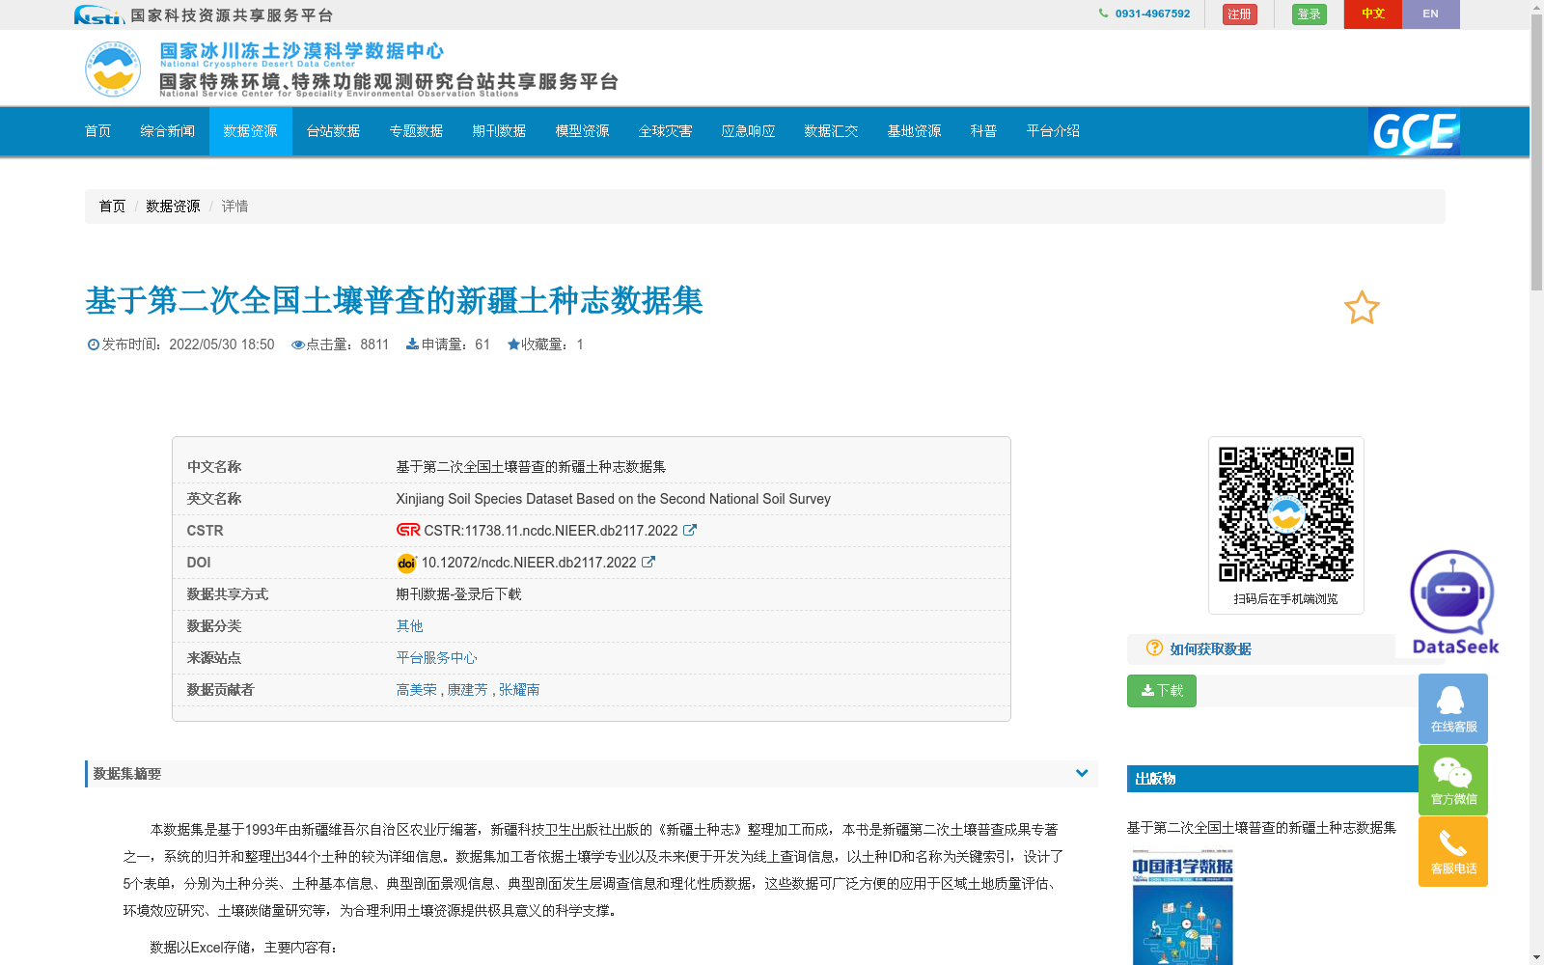Click the CSTR:11738.11.ncdc.NIEER.db2117.2022 identifier
Screen dimensions: 1544x965
click(551, 531)
